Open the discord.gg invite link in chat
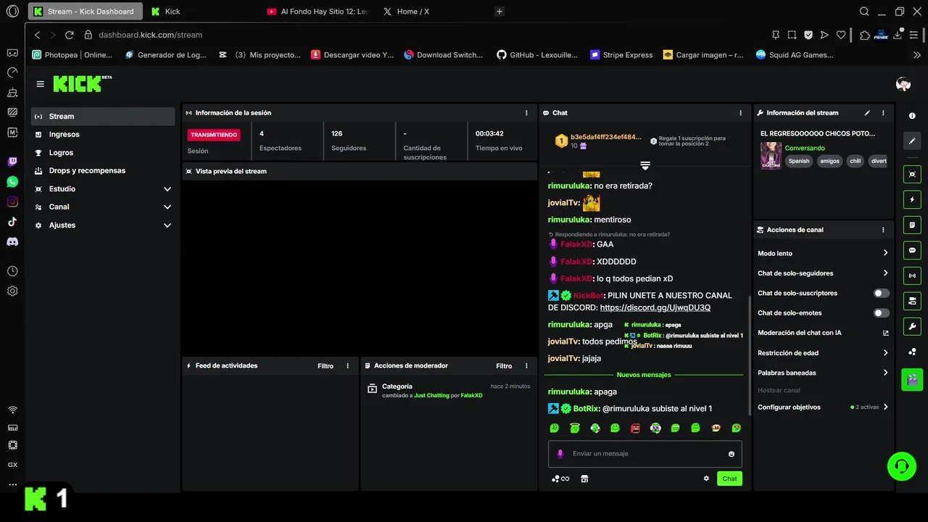The height and width of the screenshot is (522, 928). click(655, 307)
